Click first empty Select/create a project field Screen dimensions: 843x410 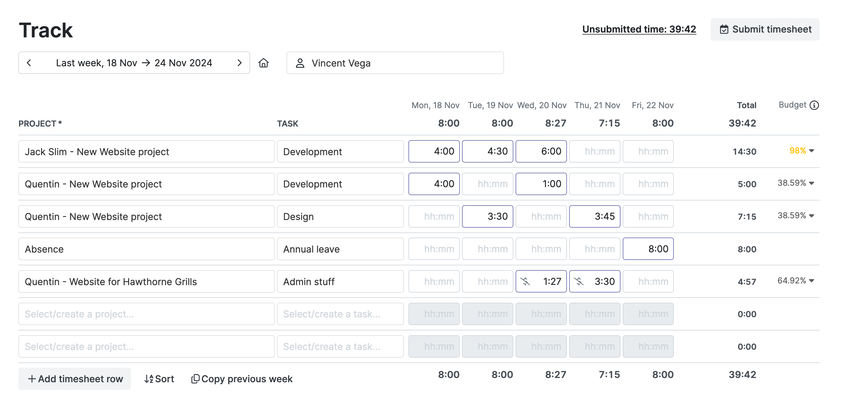(x=146, y=314)
